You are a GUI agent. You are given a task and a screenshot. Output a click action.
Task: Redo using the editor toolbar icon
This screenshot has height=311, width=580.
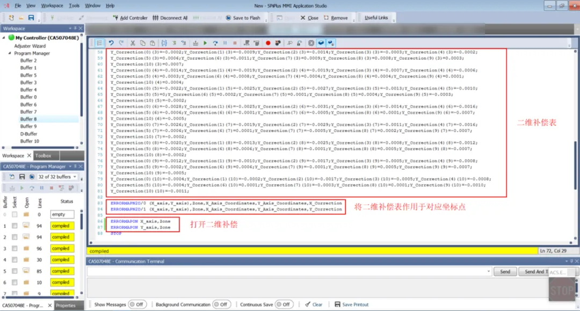coord(120,43)
